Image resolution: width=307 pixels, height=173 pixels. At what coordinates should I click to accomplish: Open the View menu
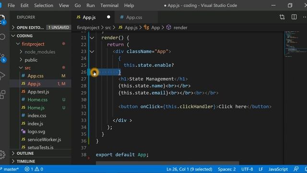pos(64,5)
